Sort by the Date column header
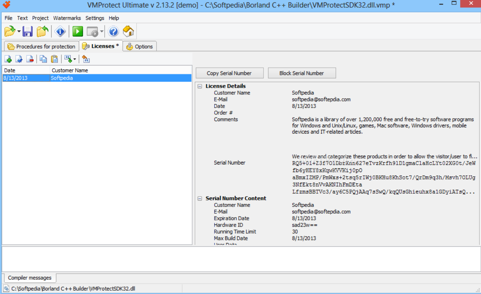 [x=26, y=70]
